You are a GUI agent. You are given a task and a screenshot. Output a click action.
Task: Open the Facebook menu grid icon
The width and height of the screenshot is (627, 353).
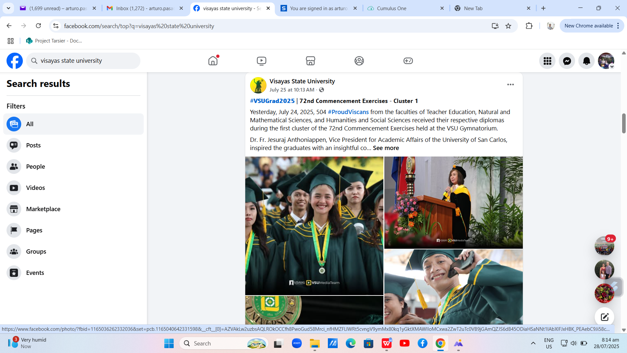(547, 61)
